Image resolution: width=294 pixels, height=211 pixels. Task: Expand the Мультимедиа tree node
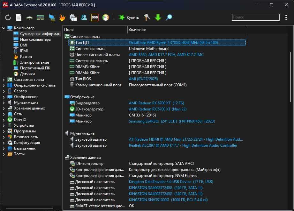4,103
